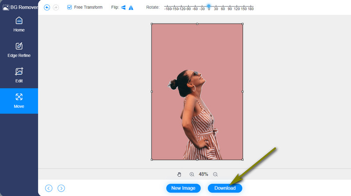Screen dimensions: 351x196
Task: Click the top-middle transform handle
Action: (197, 24)
